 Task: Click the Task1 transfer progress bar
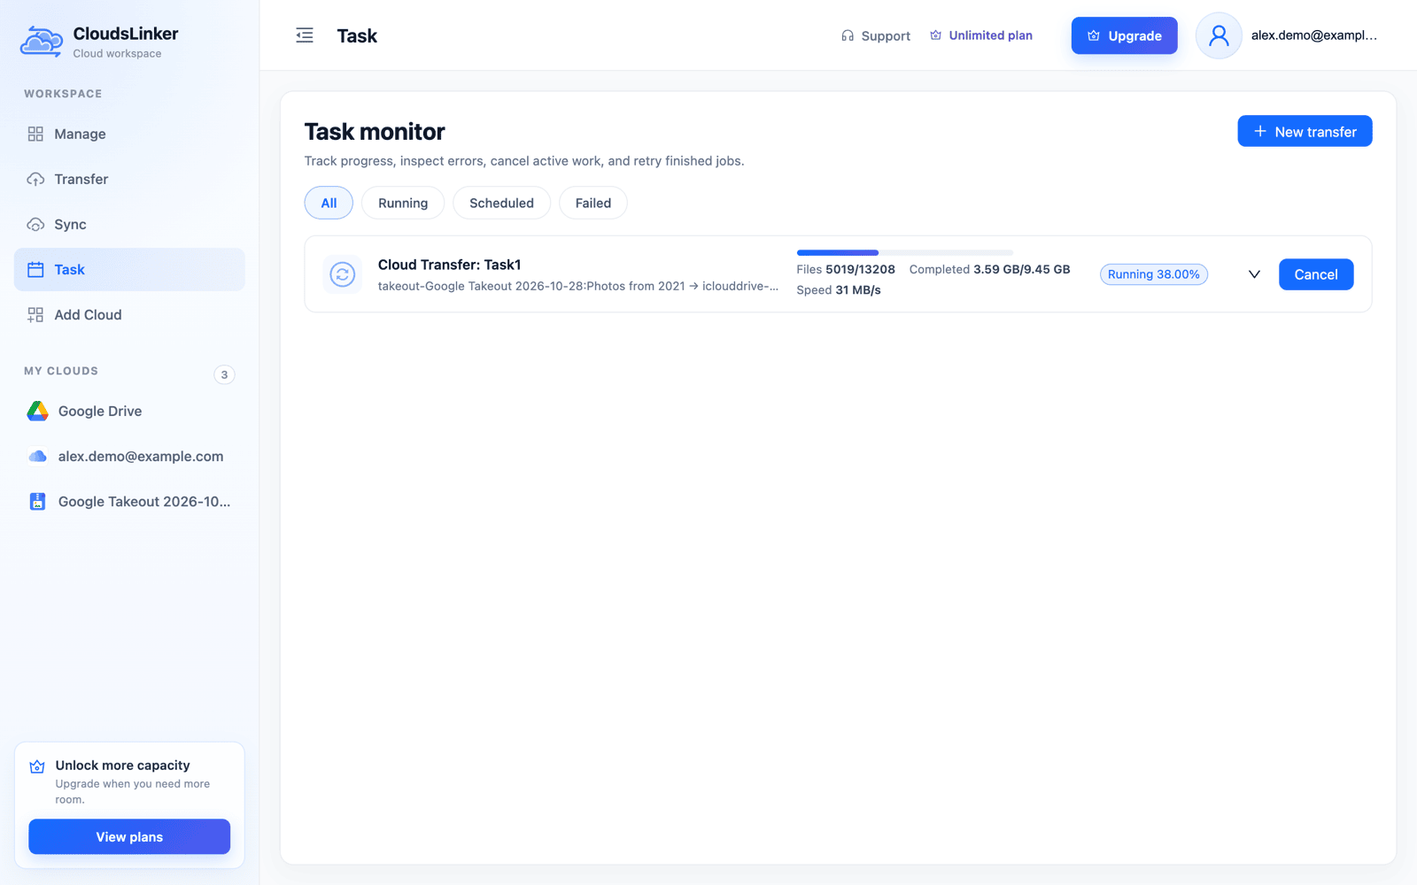coord(904,253)
